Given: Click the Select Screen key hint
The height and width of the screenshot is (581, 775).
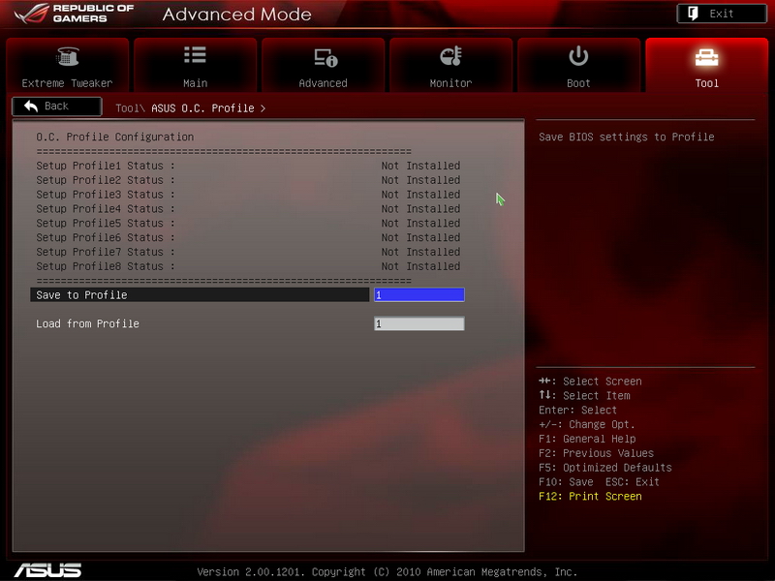Looking at the screenshot, I should click(590, 382).
